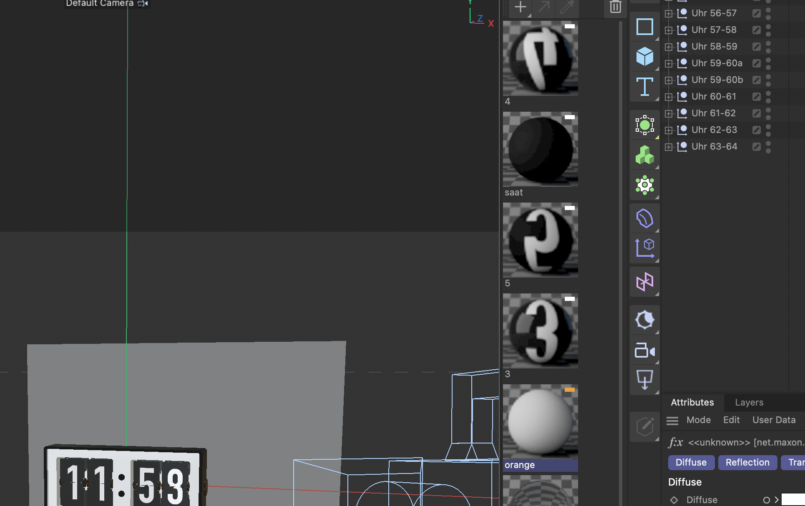Click the Default Camera label

pyautogui.click(x=100, y=3)
